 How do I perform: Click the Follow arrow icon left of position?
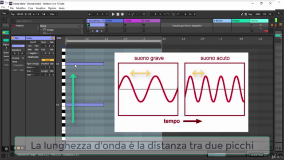[x=90, y=14]
